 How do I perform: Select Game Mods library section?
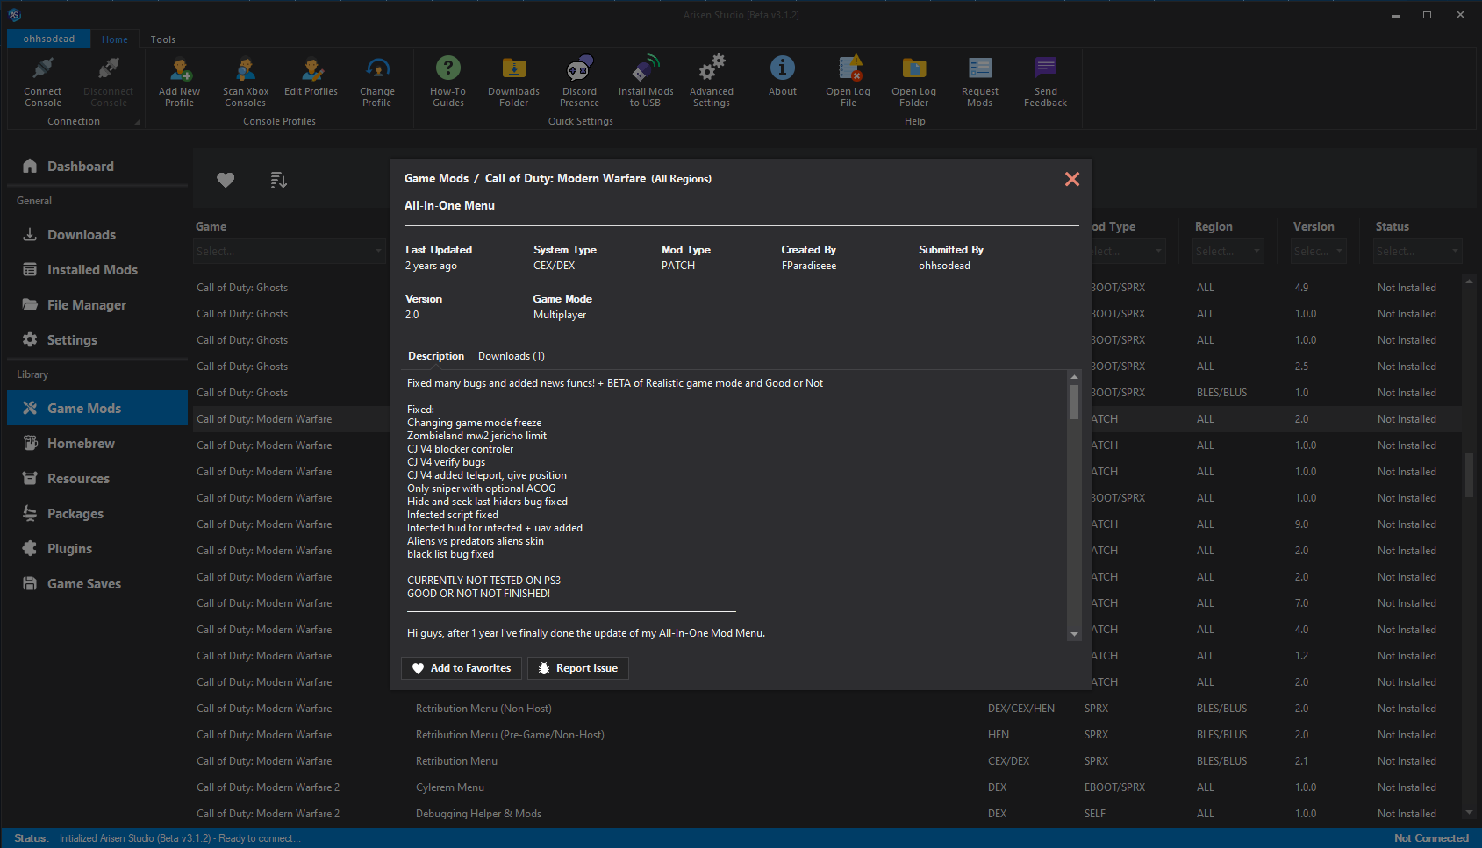[97, 409]
